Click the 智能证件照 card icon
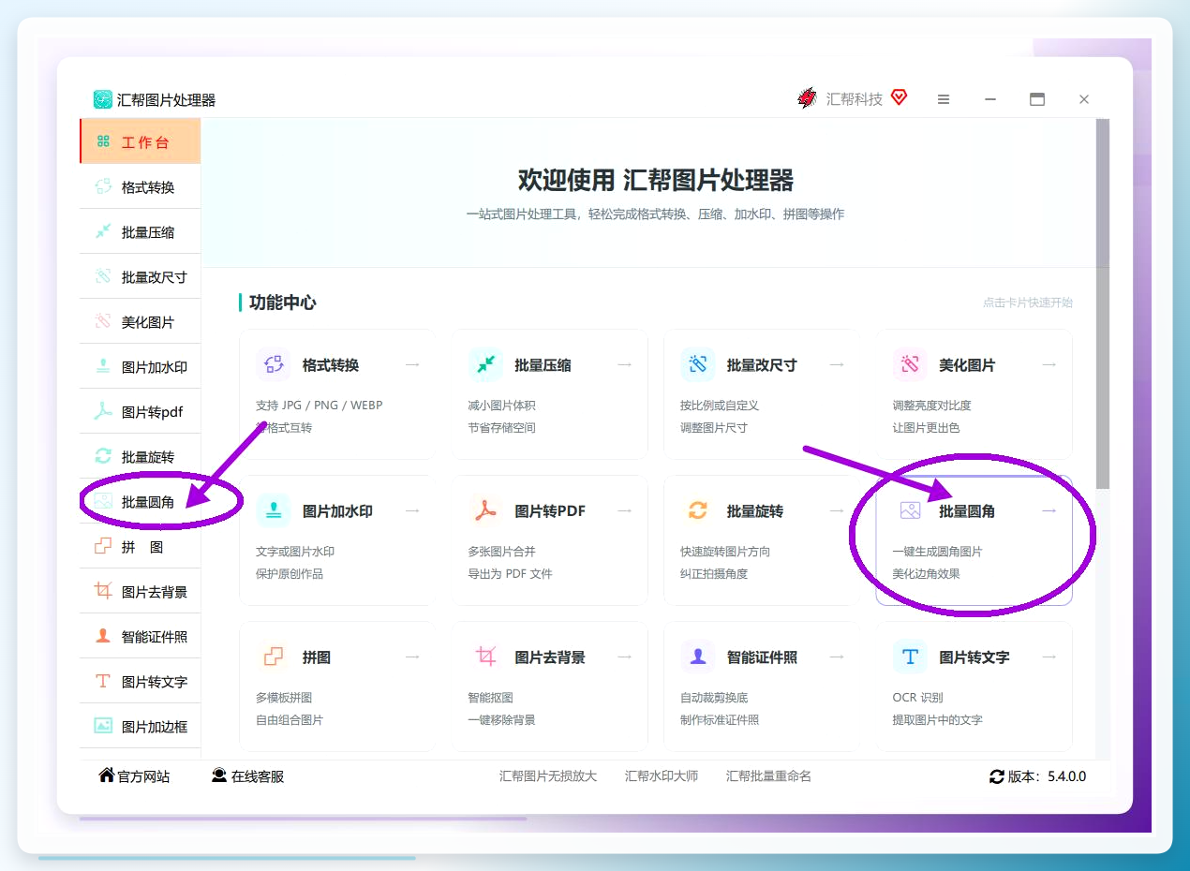 (x=698, y=657)
